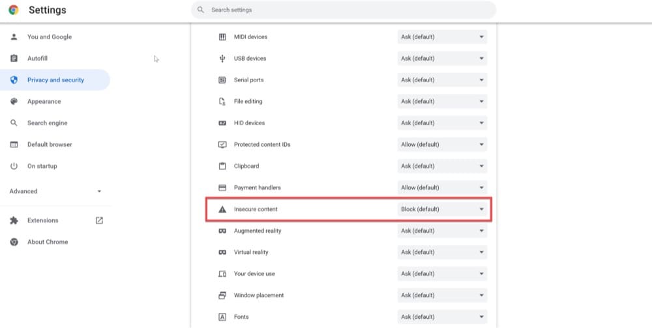This screenshot has width=652, height=328.
Task: Click the Extensions puzzle piece icon
Action: (x=14, y=220)
